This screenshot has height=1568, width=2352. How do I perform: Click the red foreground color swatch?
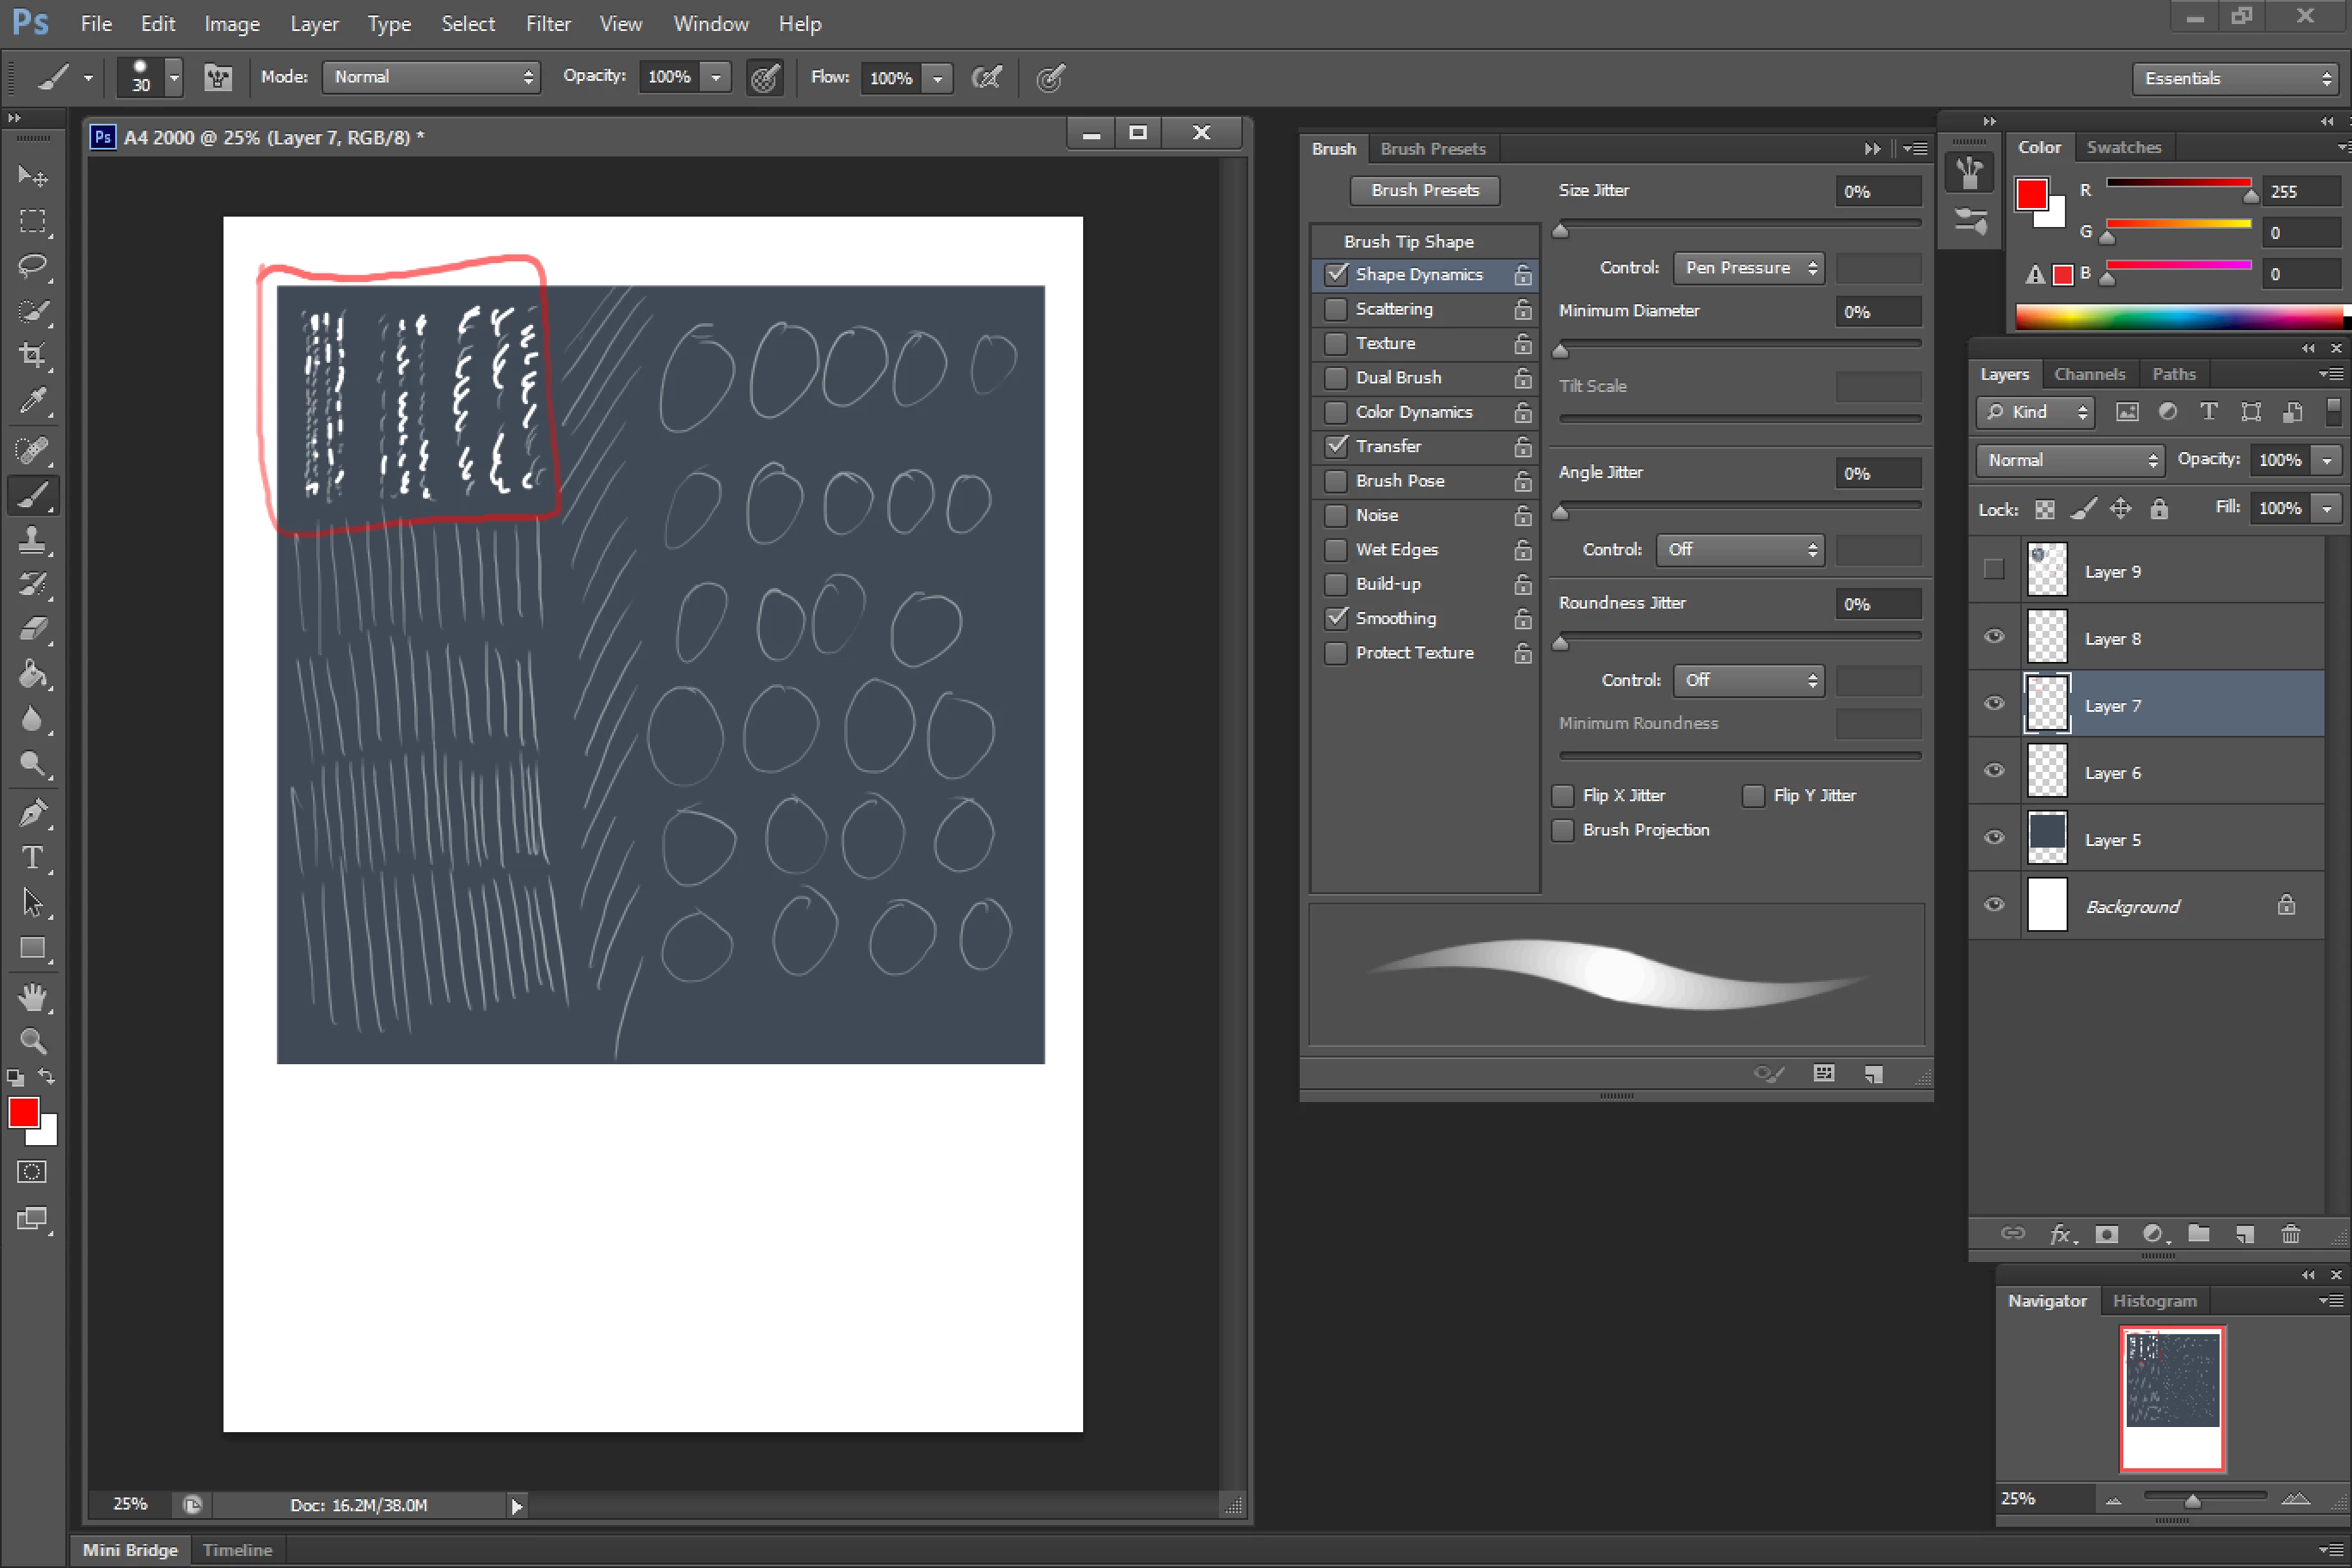(23, 1112)
